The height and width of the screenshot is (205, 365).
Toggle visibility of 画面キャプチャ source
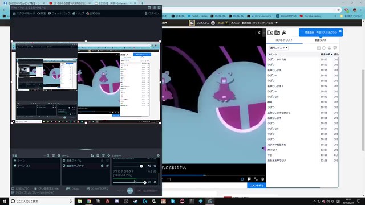point(107,166)
